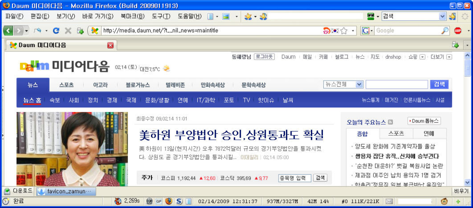Open the 뉴스전체 search category dropdown
473x208 pixels.
[x=359, y=84]
